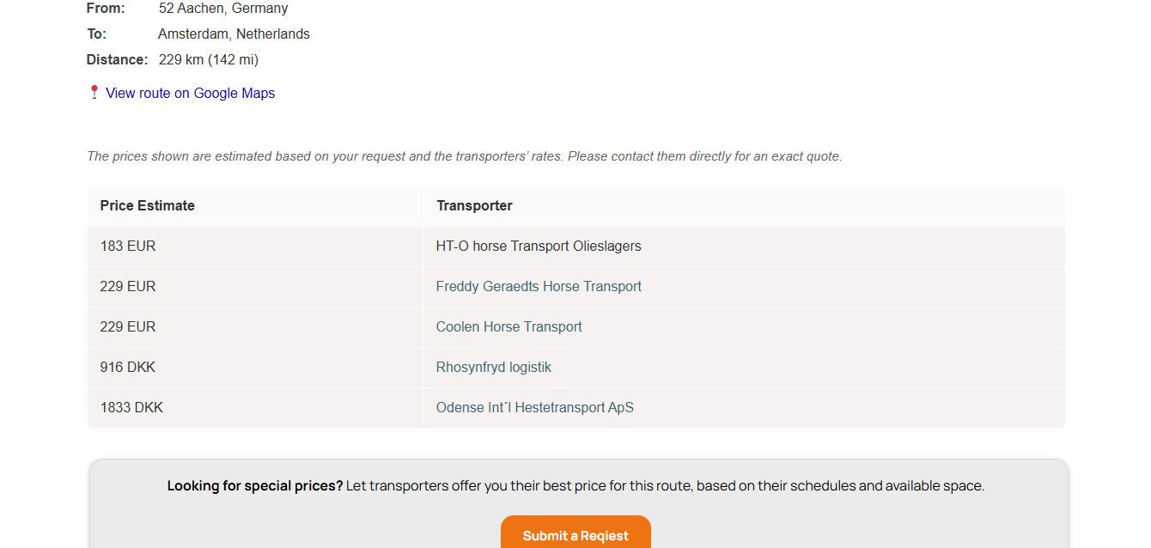Click the To address Amsterdam, Netherlands
The height and width of the screenshot is (548, 1151).
coord(234,33)
